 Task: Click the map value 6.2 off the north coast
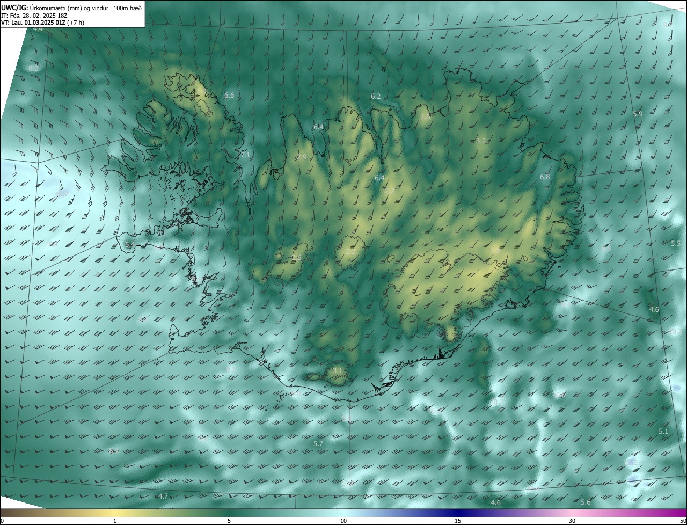(x=376, y=96)
